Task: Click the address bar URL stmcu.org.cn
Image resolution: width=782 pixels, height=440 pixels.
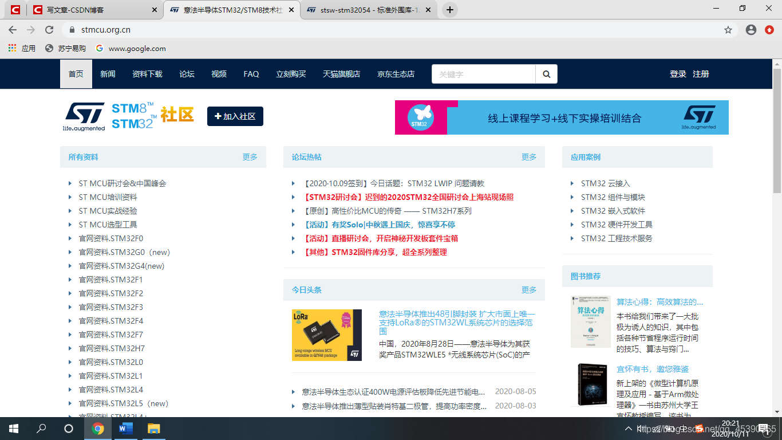Action: [106, 30]
